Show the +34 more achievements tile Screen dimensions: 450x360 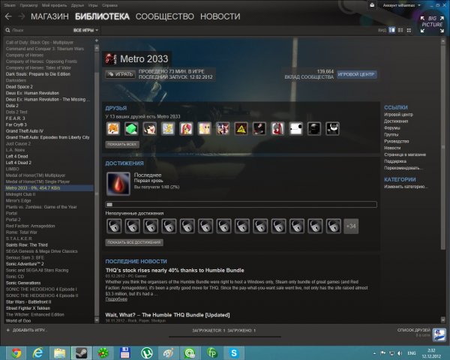click(351, 226)
